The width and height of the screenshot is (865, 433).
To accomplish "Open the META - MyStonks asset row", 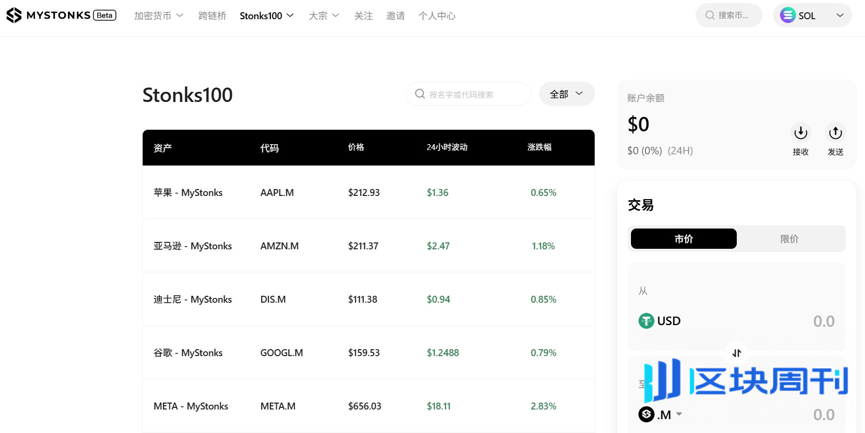I will click(191, 406).
